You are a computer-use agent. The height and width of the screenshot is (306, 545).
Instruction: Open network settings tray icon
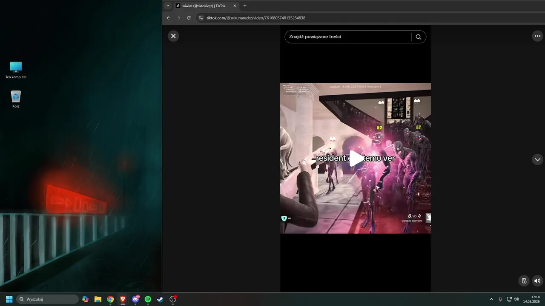(x=509, y=299)
